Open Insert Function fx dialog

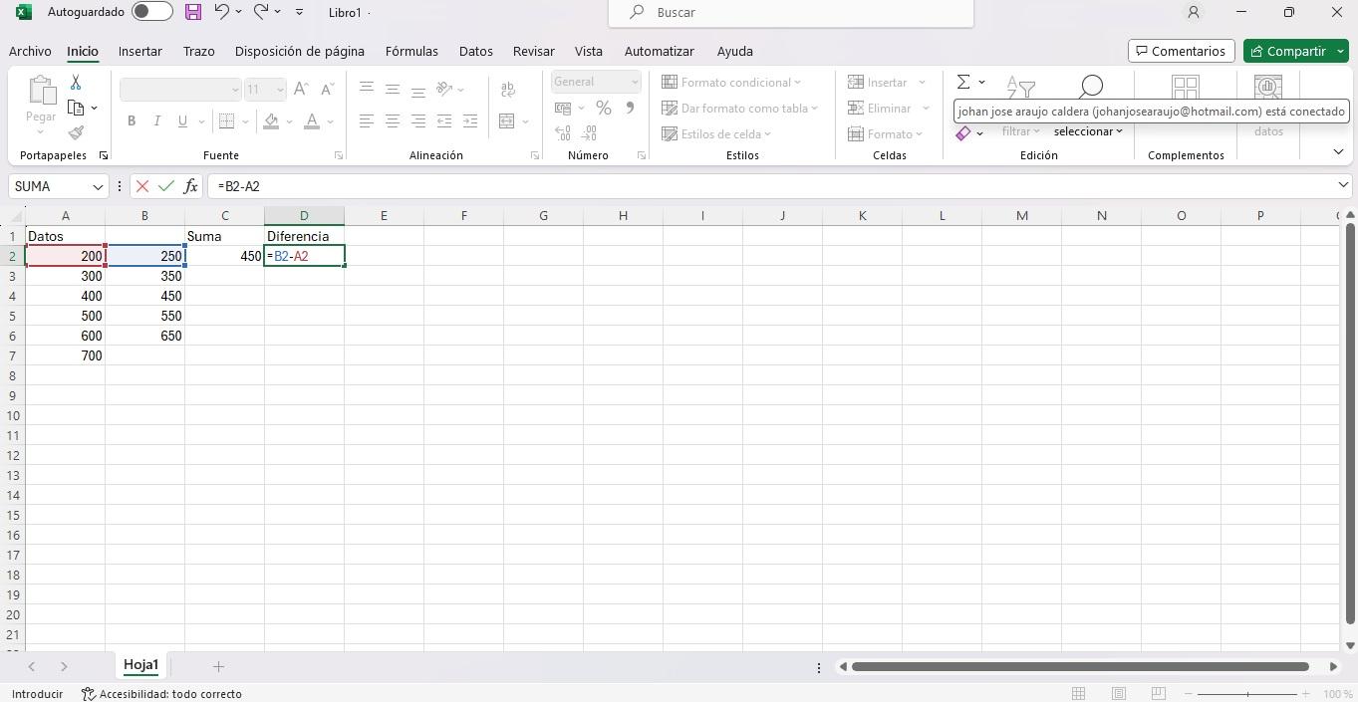click(x=190, y=186)
